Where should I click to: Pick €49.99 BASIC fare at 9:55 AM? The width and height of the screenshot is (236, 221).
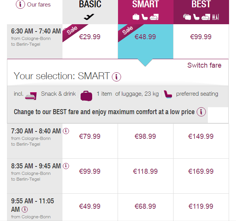point(90,206)
